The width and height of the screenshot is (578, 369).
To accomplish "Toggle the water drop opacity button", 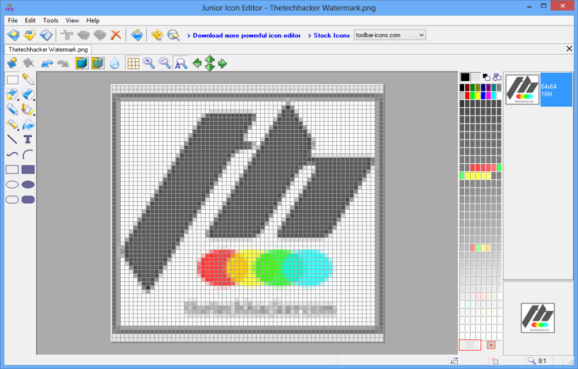I will (114, 63).
